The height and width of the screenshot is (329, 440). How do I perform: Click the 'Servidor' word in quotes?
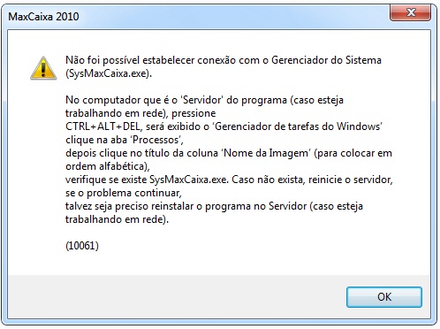tap(202, 100)
